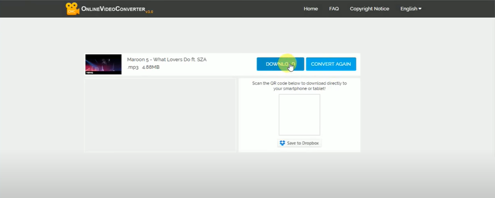Screen dimensions: 495x198
Task: Expand the English language dropdown
Action: [411, 9]
